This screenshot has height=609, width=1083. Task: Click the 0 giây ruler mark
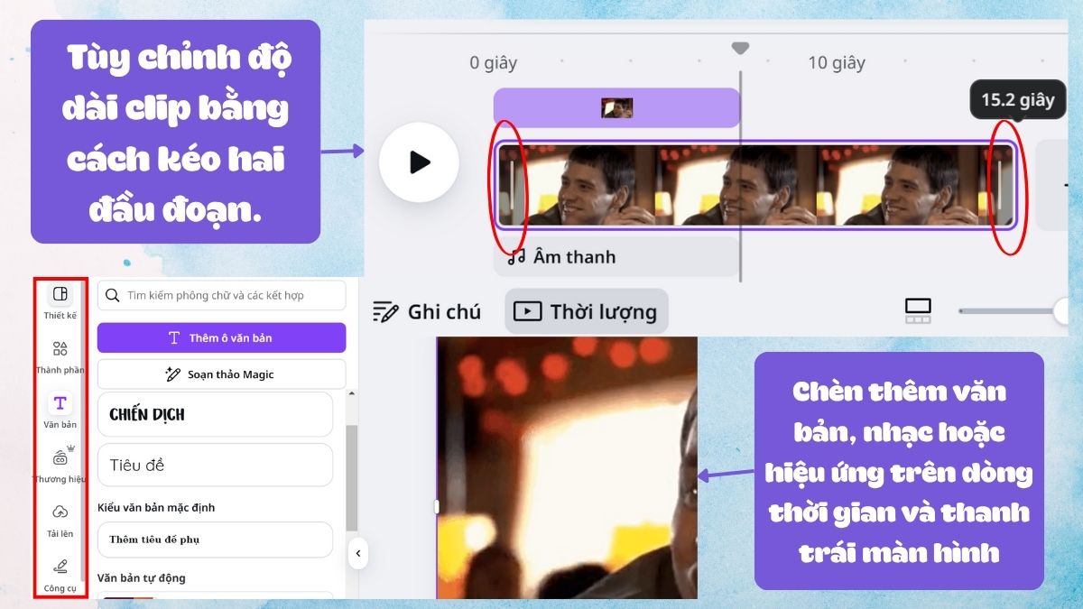[493, 63]
